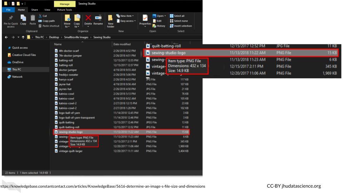Screen dimensions: 343x193
Task: Click quilt-batting-roll in the enlarged inset
Action: [x=166, y=46]
